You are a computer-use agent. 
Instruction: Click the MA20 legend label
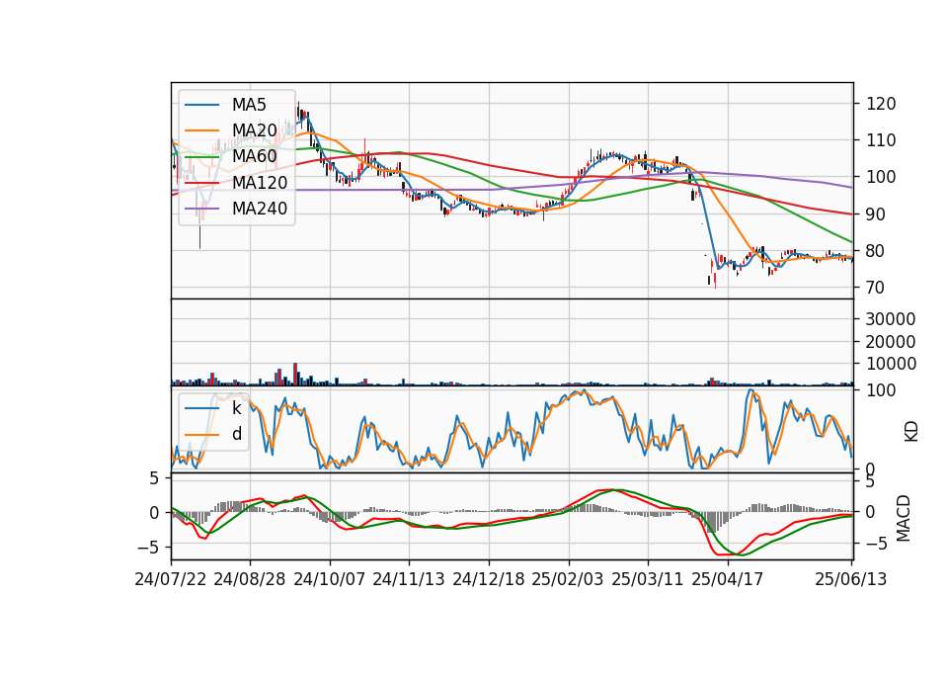[254, 130]
